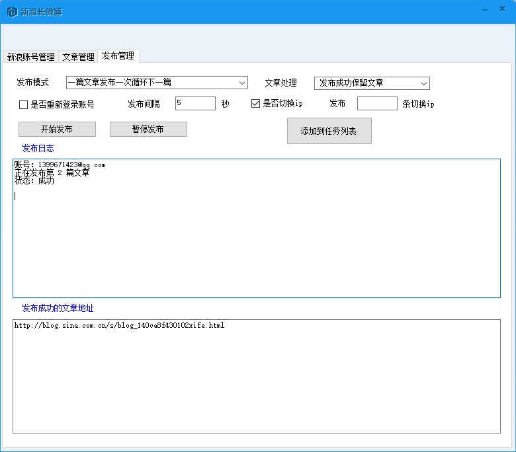Click the 状态: 成功 line in log
The image size is (516, 452).
(34, 181)
